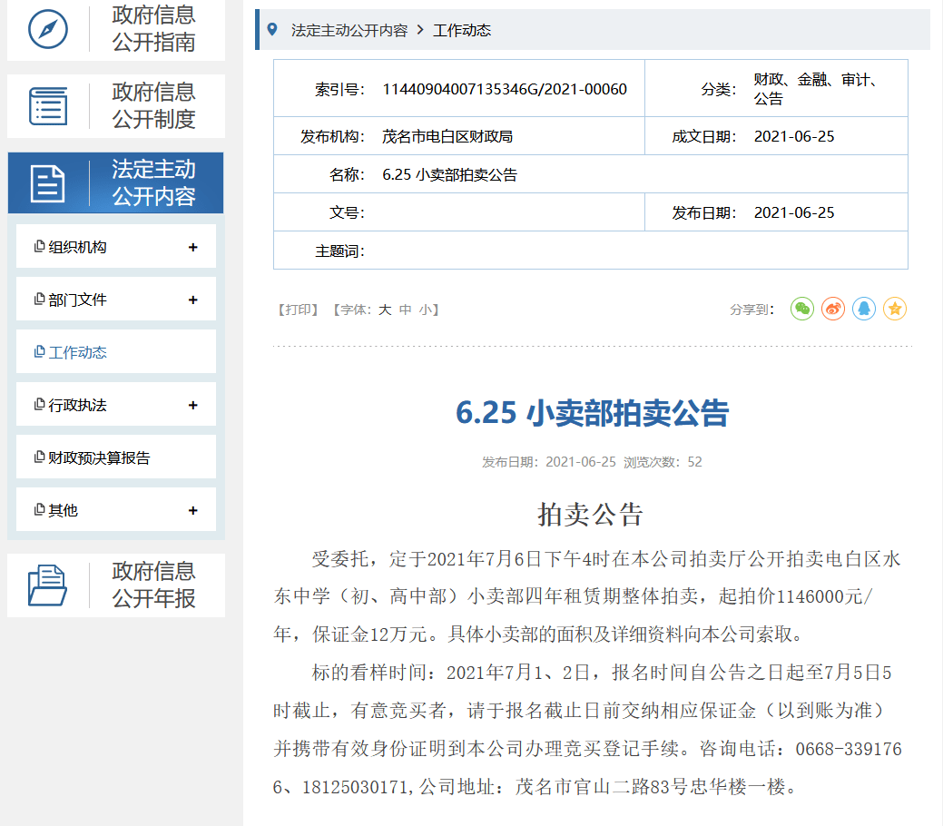This screenshot has width=943, height=826.
Task: Click breadcrumb link 工作动态
Action: pos(462,30)
